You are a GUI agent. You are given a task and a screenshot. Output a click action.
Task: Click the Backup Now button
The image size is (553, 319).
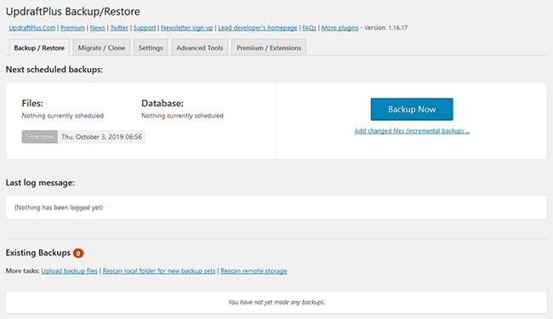pyautogui.click(x=412, y=109)
